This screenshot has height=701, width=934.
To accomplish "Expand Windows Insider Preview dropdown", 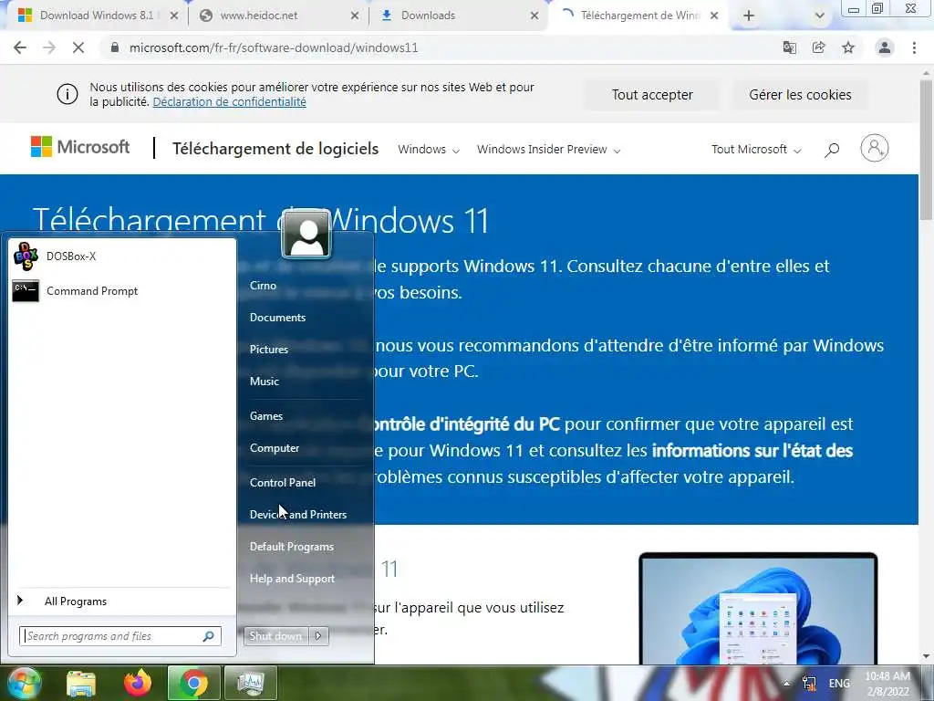I will tap(548, 150).
